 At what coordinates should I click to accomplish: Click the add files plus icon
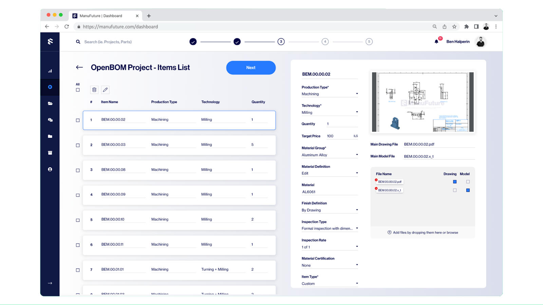(x=389, y=232)
